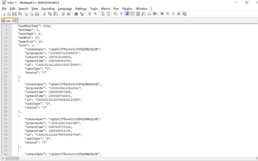The height and width of the screenshot is (161, 258).
Task: Start macro recording with the red dot icon
Action: pos(162,14)
